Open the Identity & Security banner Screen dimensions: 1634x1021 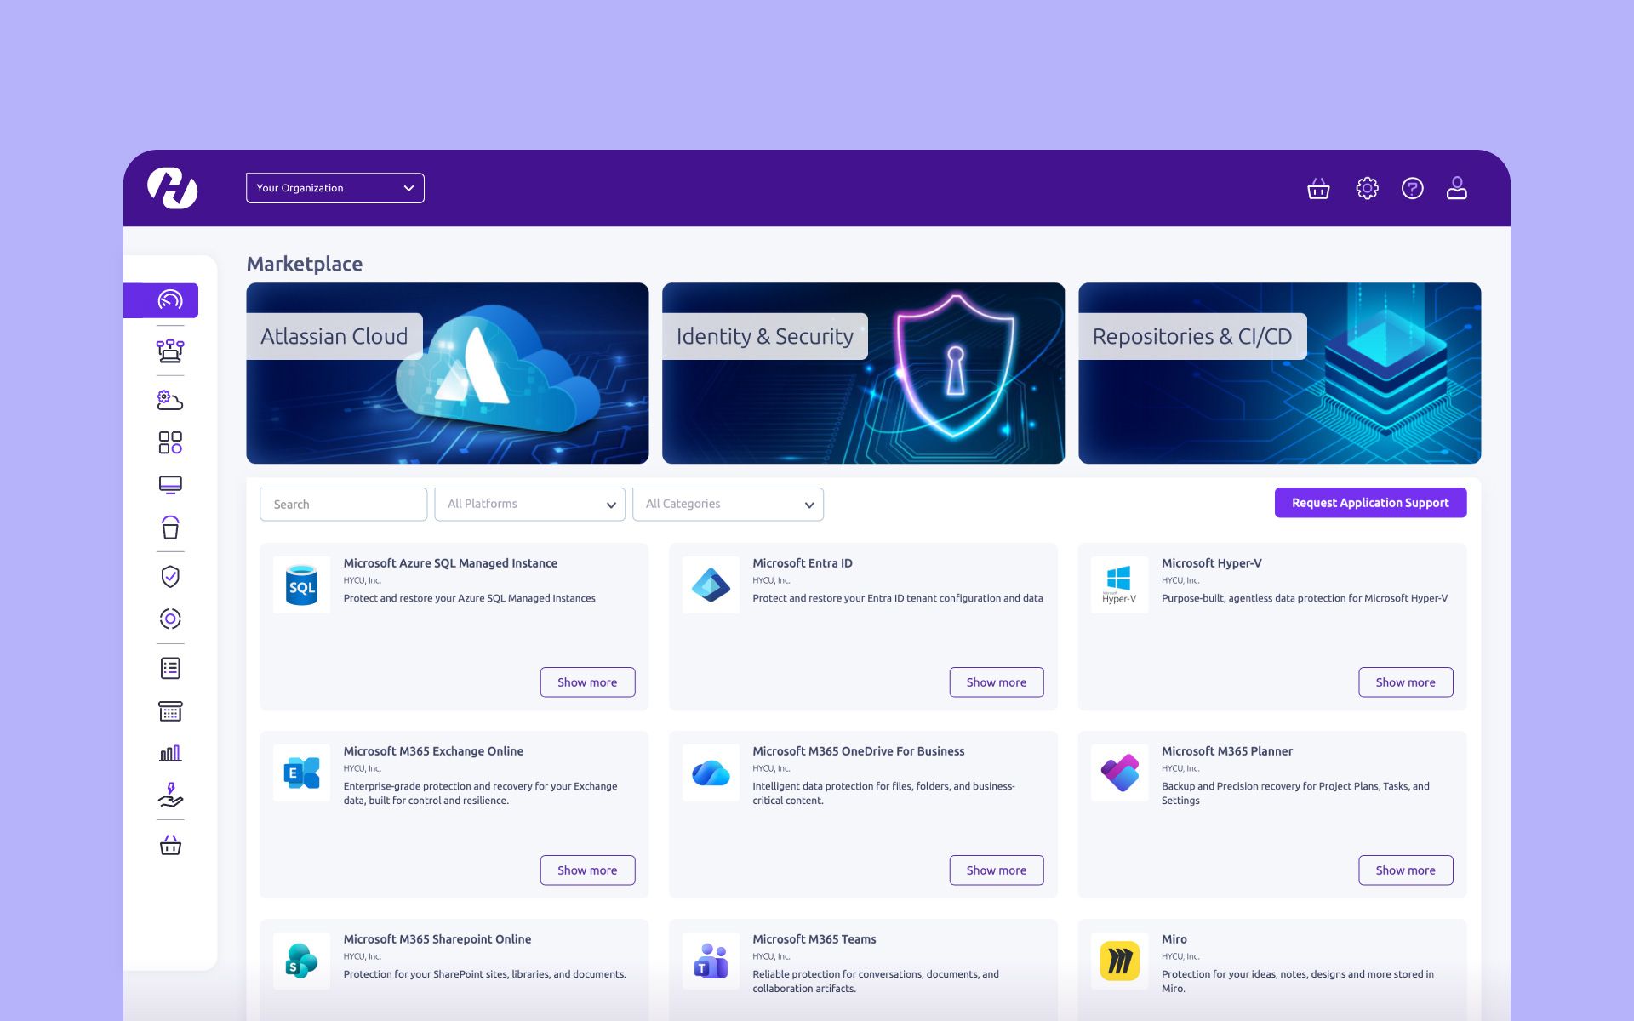click(863, 373)
